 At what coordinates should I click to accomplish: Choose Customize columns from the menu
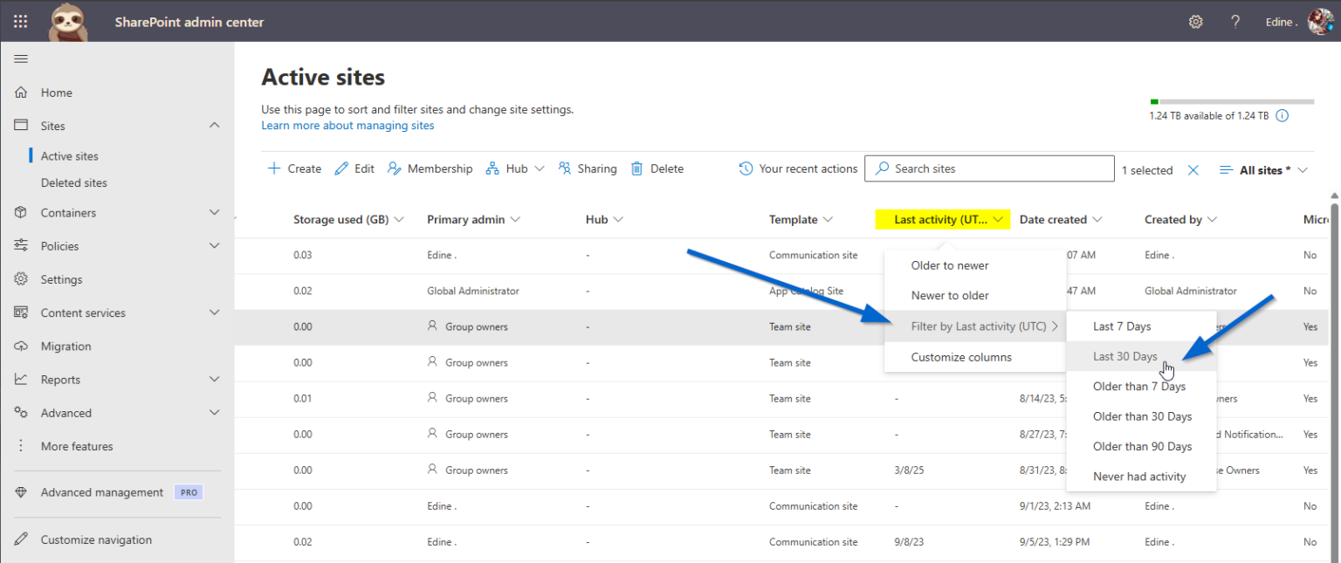pos(961,356)
